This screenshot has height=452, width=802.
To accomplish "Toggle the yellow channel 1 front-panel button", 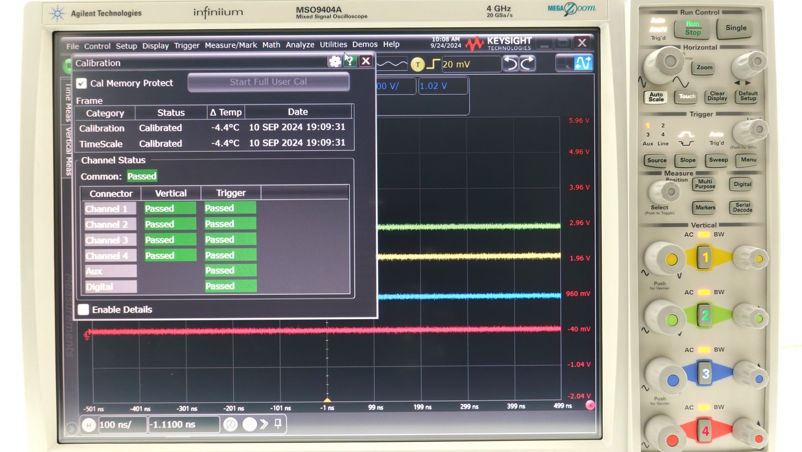I will pos(704,258).
